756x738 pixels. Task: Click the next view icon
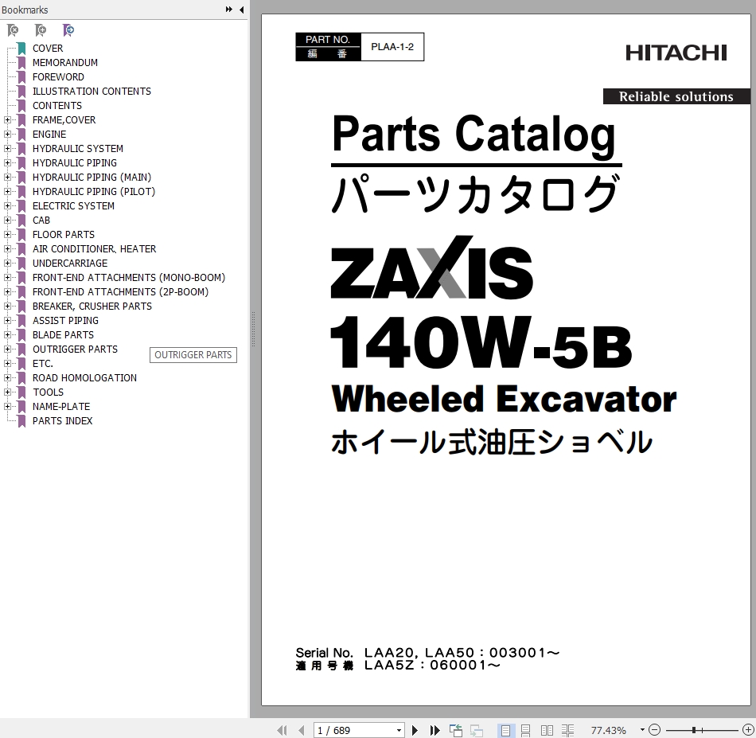coord(477,730)
